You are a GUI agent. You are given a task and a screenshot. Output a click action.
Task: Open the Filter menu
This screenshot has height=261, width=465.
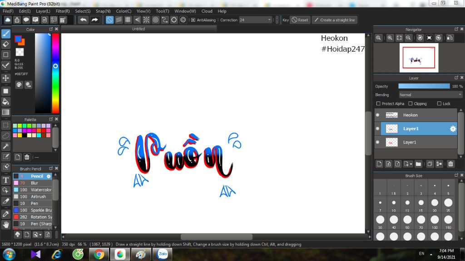pyautogui.click(x=63, y=11)
